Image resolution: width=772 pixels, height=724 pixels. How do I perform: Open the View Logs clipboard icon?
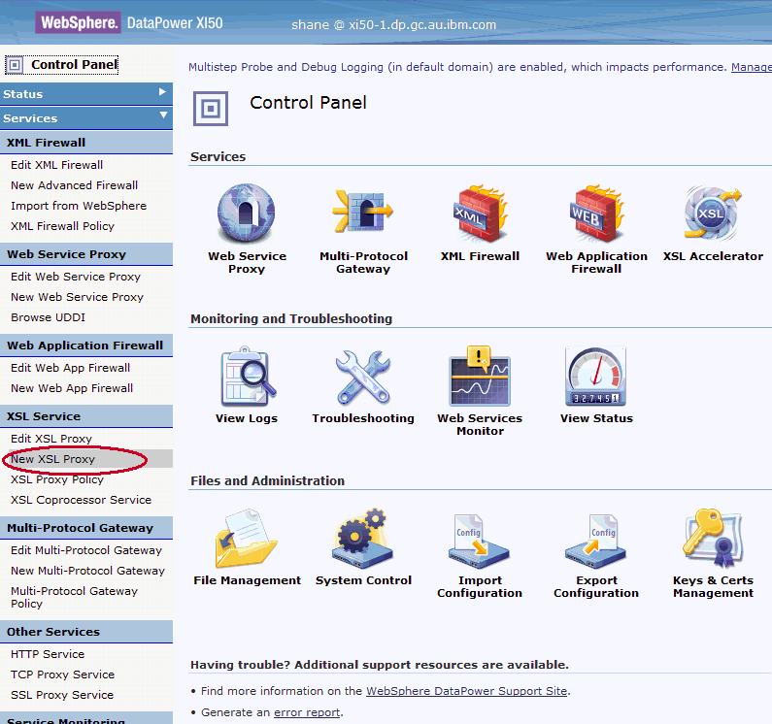tap(248, 377)
